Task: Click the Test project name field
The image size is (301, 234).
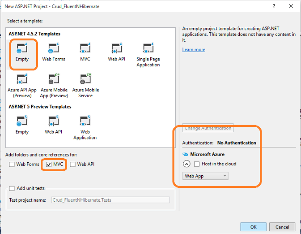Action: (110, 200)
